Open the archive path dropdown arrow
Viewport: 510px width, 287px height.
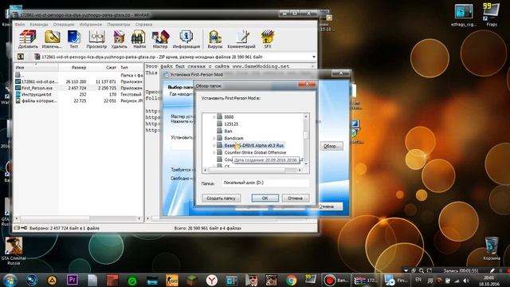[x=314, y=57]
